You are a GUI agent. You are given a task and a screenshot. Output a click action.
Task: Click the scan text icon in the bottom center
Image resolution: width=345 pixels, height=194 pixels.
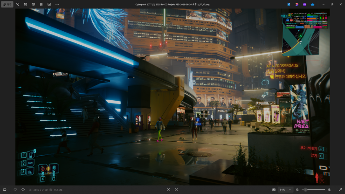pos(169,190)
